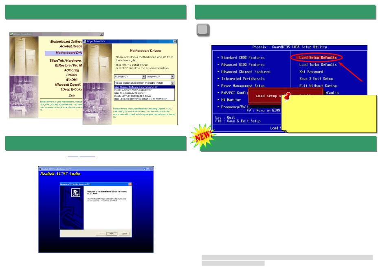387x268 pixels.
Task: Click the InstallShield computer icon in wizard
Action: [76, 192]
